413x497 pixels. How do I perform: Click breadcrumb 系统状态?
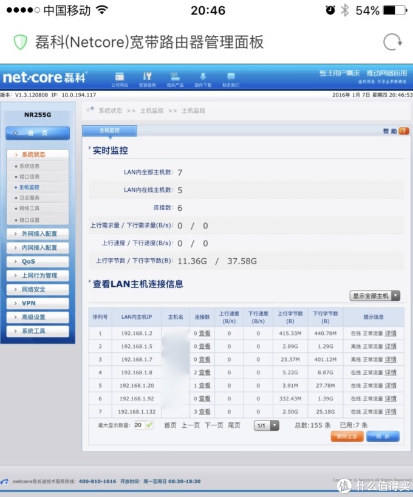click(111, 111)
